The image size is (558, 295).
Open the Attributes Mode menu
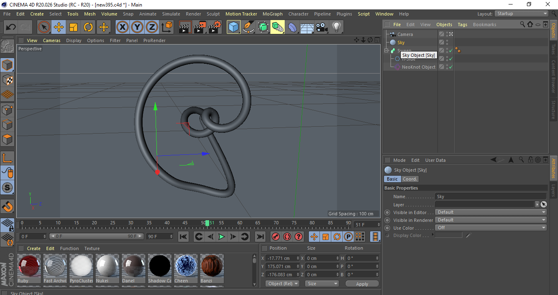[x=400, y=160]
